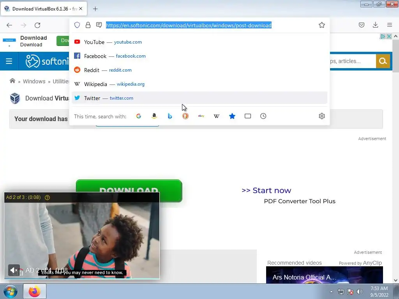The image size is (399, 299).
Task: Bookmark this page with the star icon
Action: click(x=321, y=25)
